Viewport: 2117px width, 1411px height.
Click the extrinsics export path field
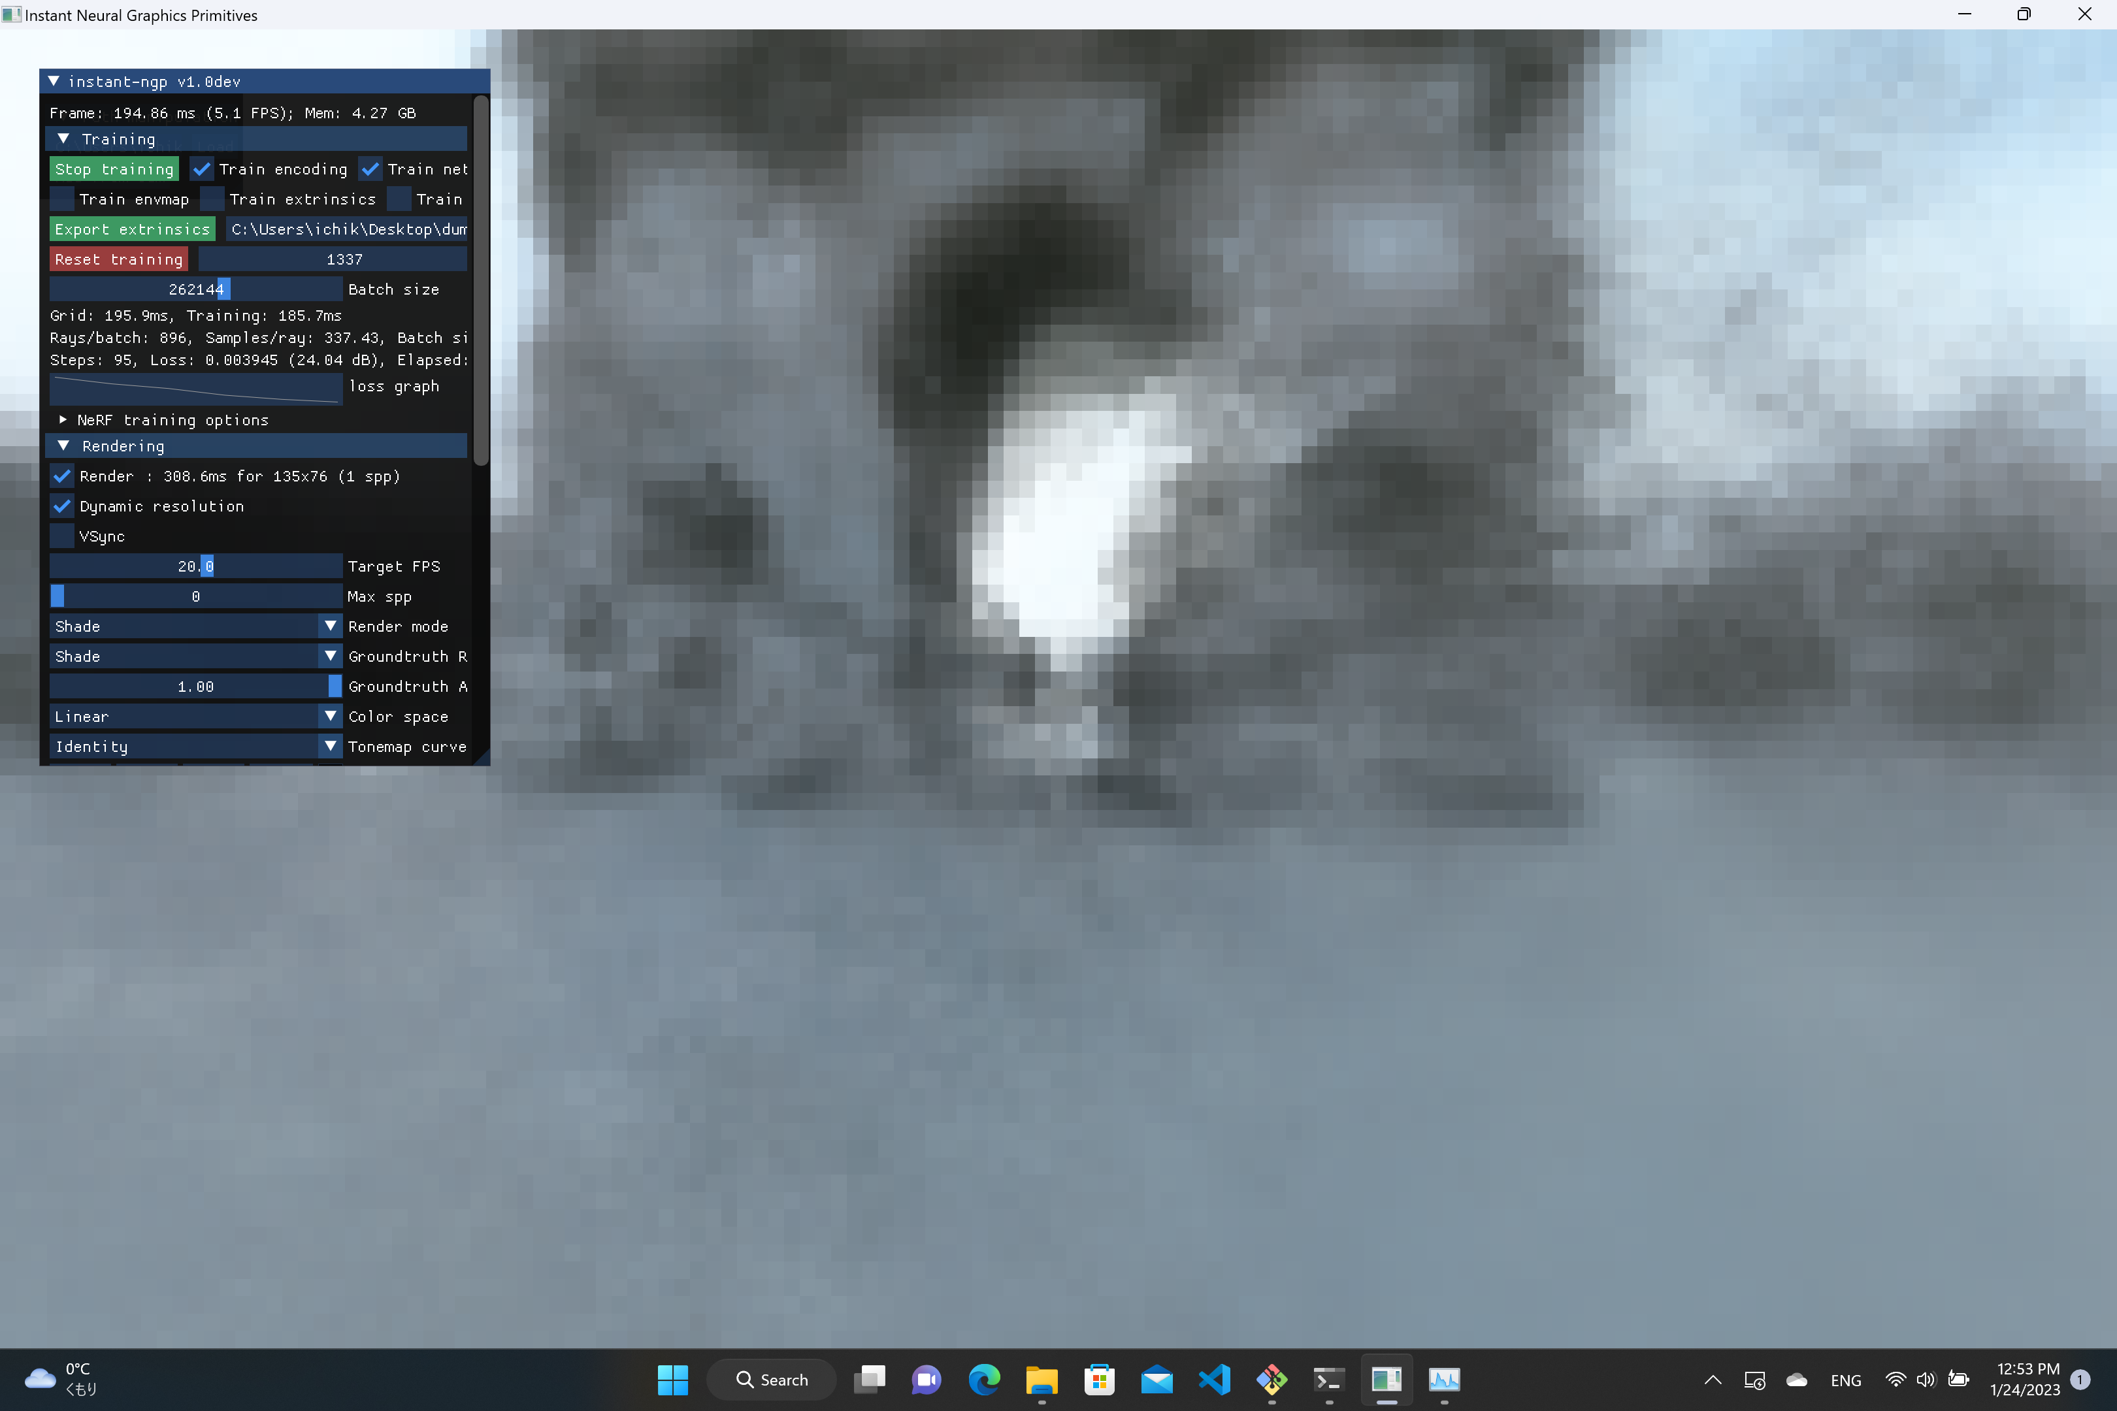(348, 229)
